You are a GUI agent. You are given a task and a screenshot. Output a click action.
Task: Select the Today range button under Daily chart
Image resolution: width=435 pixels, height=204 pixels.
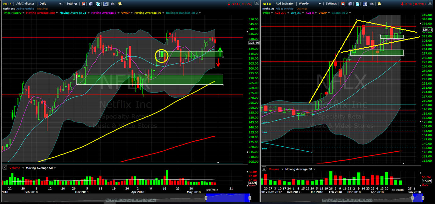click(152, 200)
